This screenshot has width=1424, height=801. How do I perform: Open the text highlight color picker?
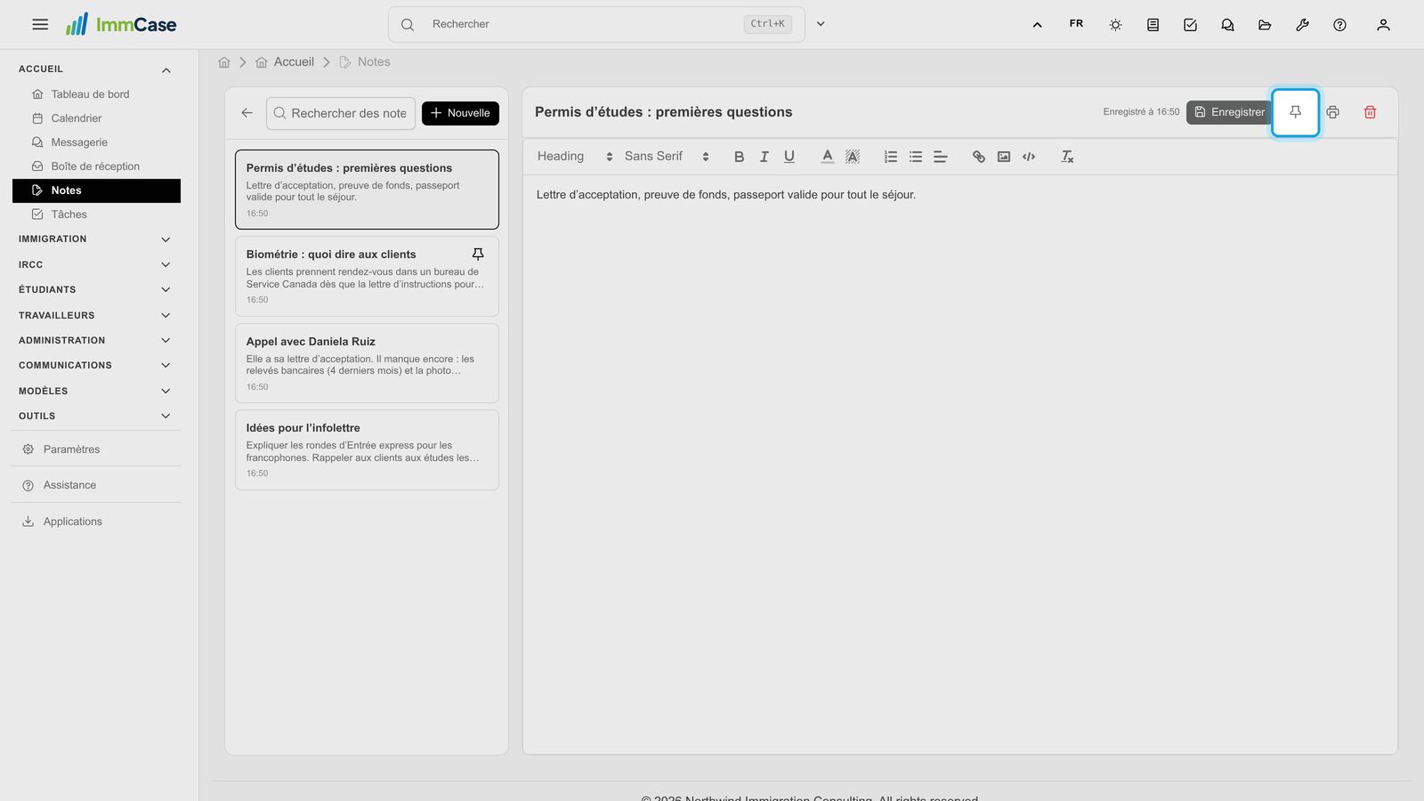tap(852, 157)
